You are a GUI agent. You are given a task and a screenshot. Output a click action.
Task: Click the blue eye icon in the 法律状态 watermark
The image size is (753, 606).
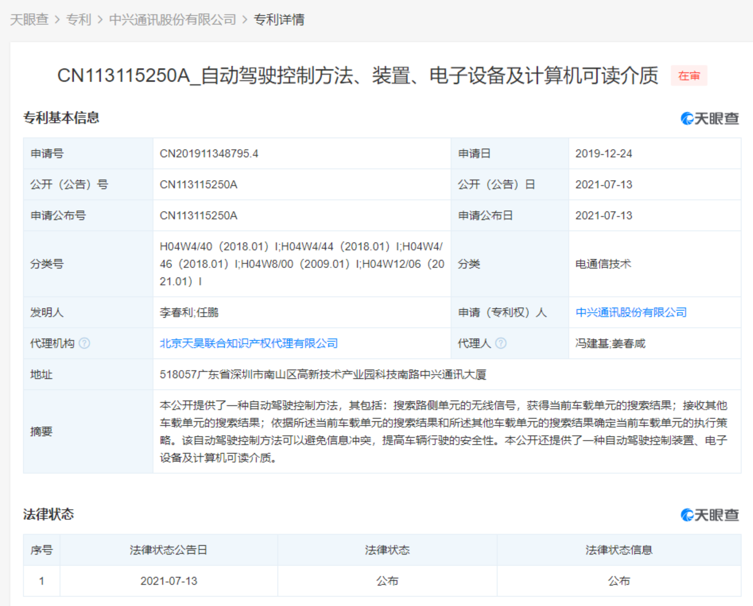(687, 514)
